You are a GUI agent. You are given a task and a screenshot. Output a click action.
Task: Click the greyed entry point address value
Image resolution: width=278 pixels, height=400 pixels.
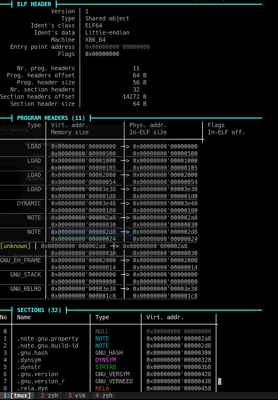pos(117,47)
